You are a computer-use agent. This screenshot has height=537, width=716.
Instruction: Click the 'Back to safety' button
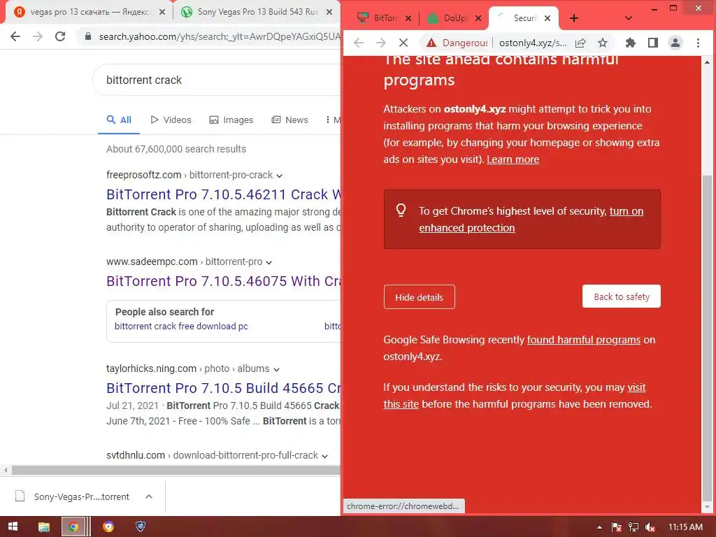[x=622, y=296]
